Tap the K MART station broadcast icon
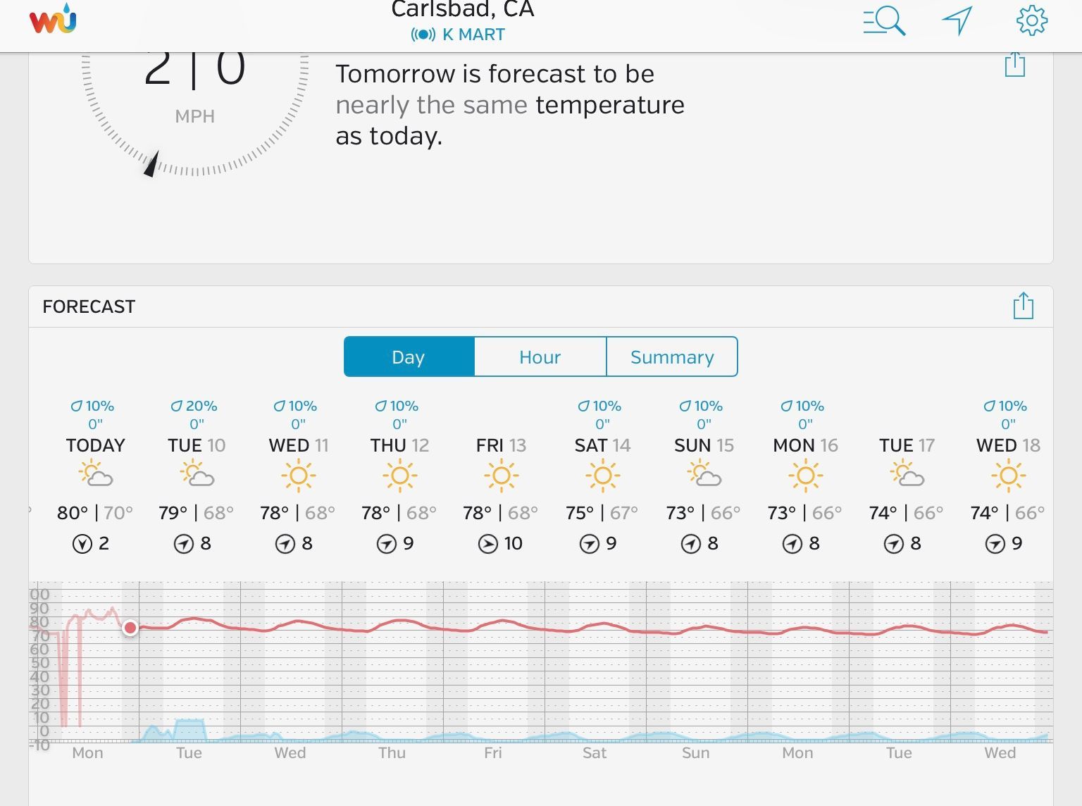 pos(423,35)
